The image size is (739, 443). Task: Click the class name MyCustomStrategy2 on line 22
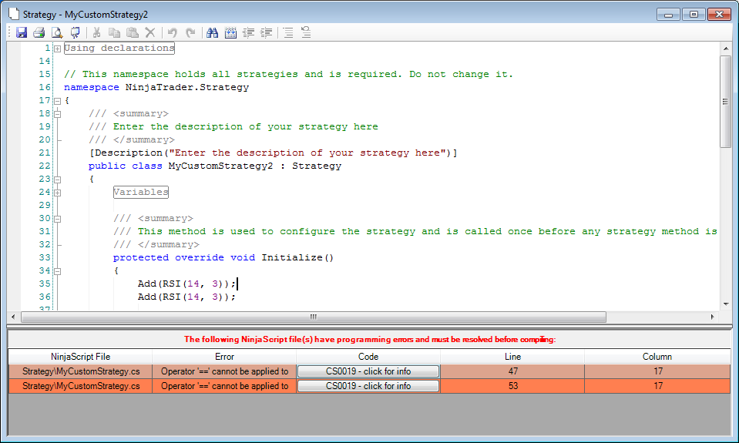coord(220,166)
